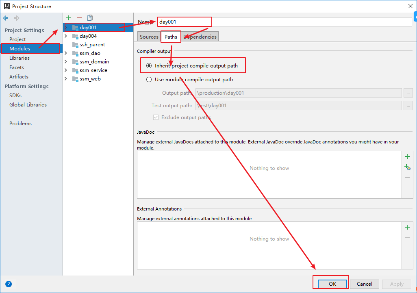Choose Use module compile output path
417x293 pixels.
click(149, 80)
